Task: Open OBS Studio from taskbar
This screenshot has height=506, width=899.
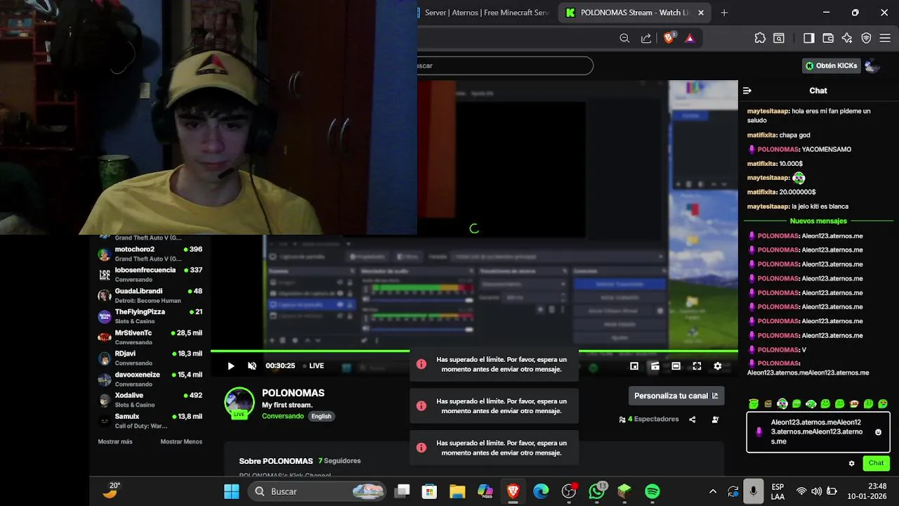Action: pos(569,491)
